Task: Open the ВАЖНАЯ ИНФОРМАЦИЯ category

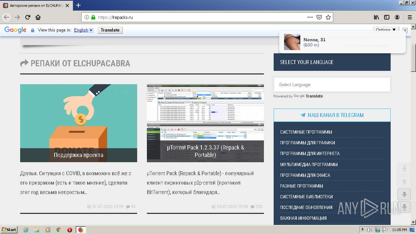Action: (303, 218)
